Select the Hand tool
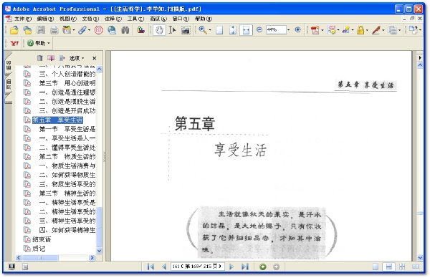This screenshot has width=430, height=278. point(159,30)
